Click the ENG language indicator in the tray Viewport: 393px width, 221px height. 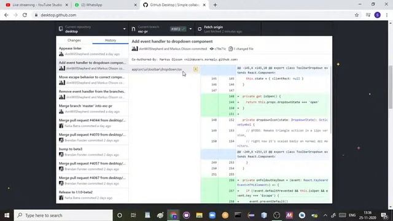(x=352, y=215)
